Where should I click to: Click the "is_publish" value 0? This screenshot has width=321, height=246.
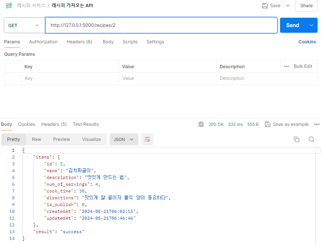[83, 205]
